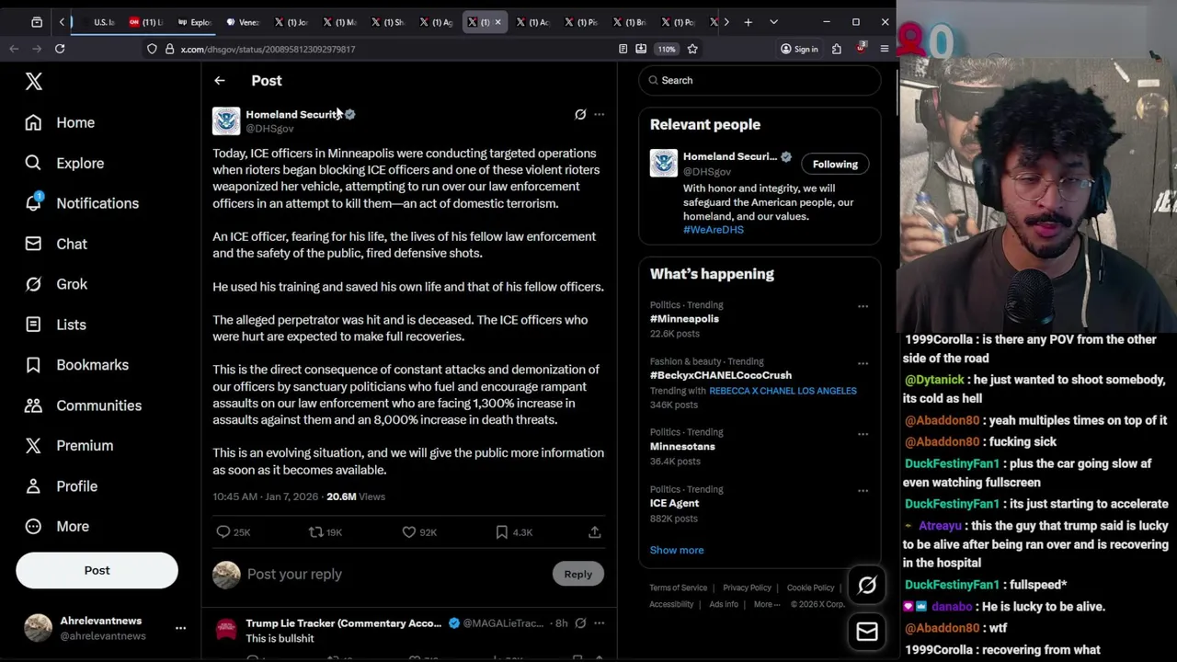Close the active X browser tab

(498, 22)
